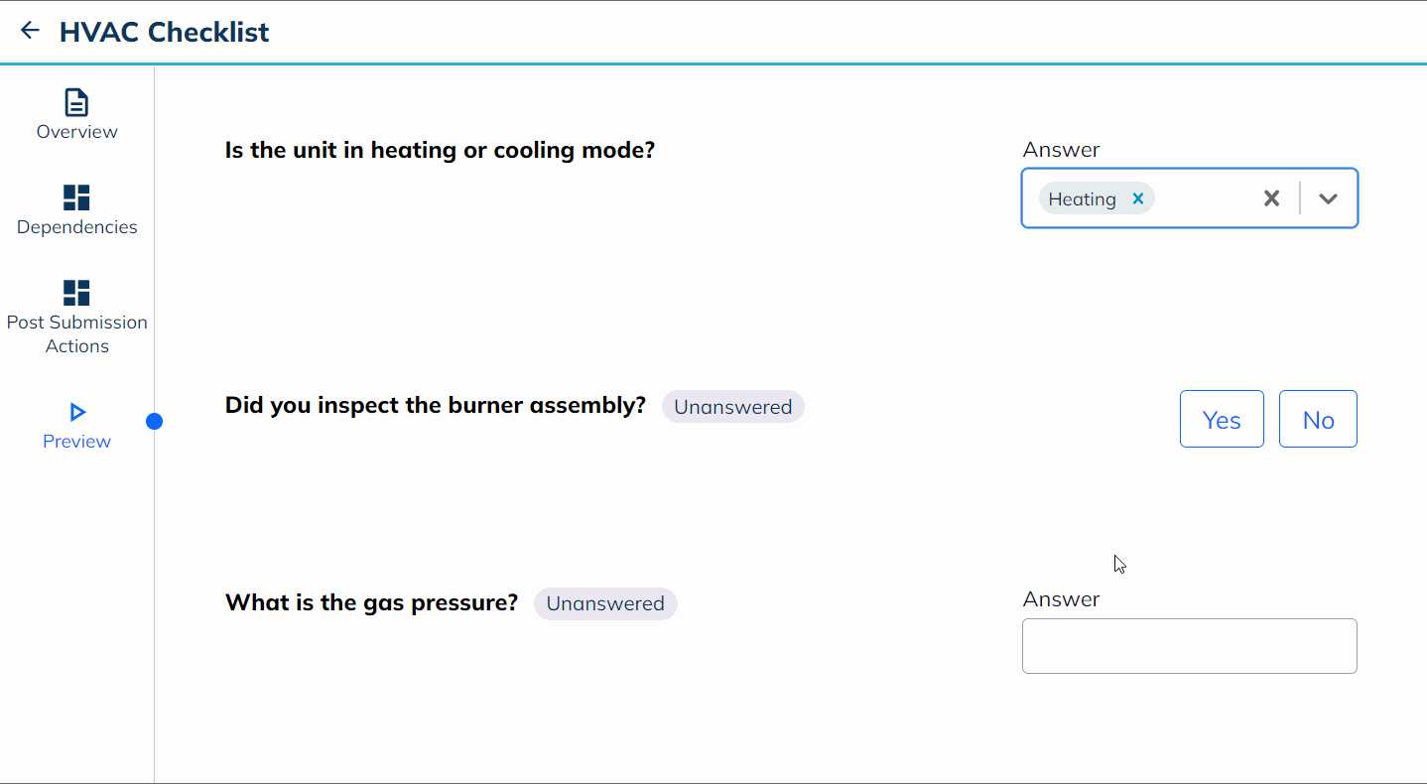1427x784 pixels.
Task: Switch to the Overview tab label
Action: point(76,132)
